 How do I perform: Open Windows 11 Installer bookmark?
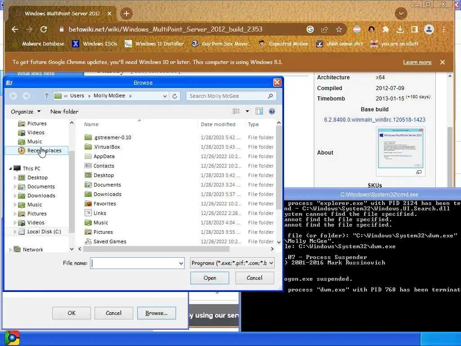click(154, 44)
